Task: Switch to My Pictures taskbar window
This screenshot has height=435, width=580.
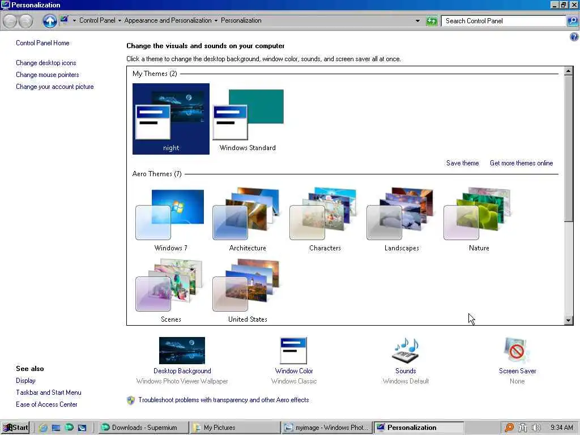Action: [x=235, y=428]
